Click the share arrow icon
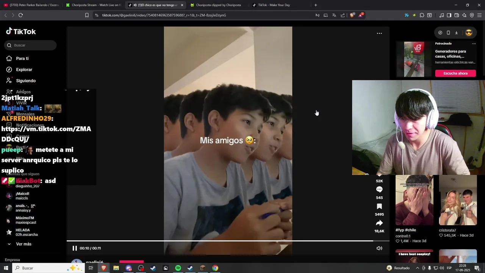This screenshot has height=273, width=485. [379, 223]
